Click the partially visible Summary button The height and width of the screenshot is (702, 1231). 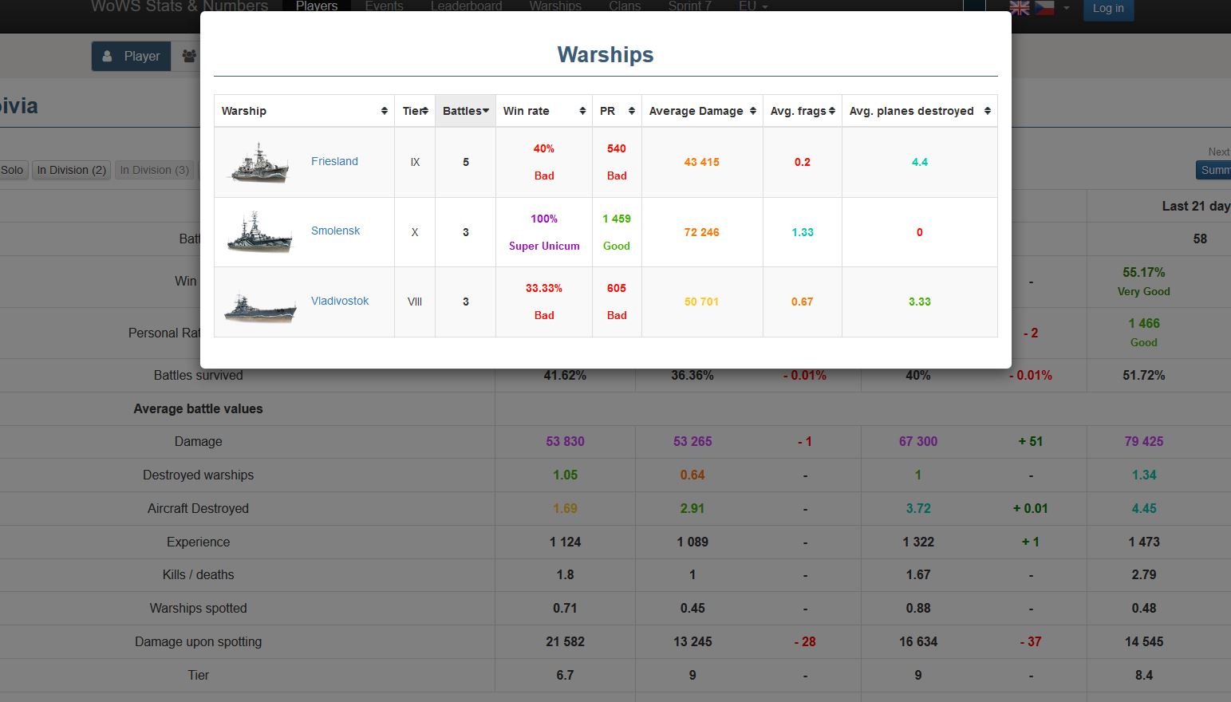[1213, 170]
